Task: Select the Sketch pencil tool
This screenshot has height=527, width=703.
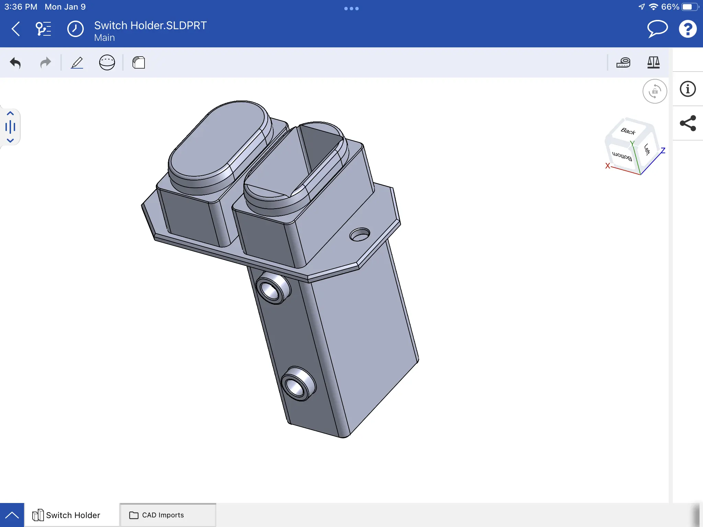Action: 77,63
